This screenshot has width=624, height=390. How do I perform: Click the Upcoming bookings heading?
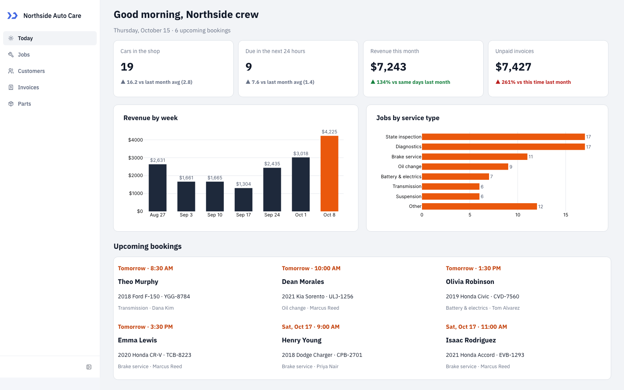tap(147, 246)
